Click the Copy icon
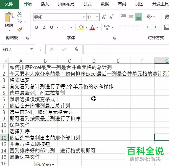169x166 pixels. coord(19,22)
